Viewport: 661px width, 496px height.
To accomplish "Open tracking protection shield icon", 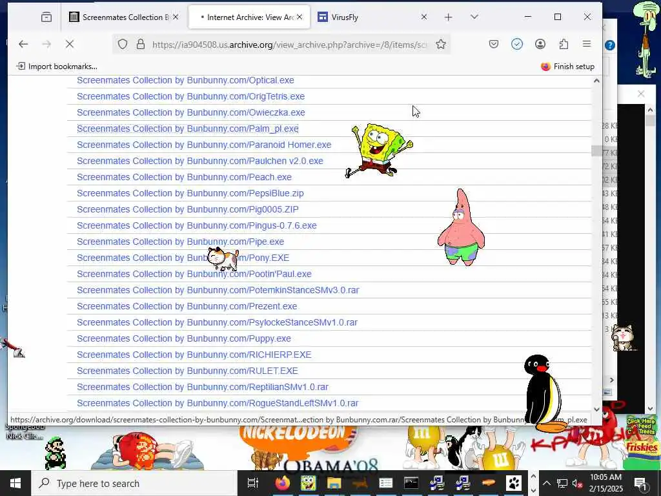I will click(x=122, y=45).
